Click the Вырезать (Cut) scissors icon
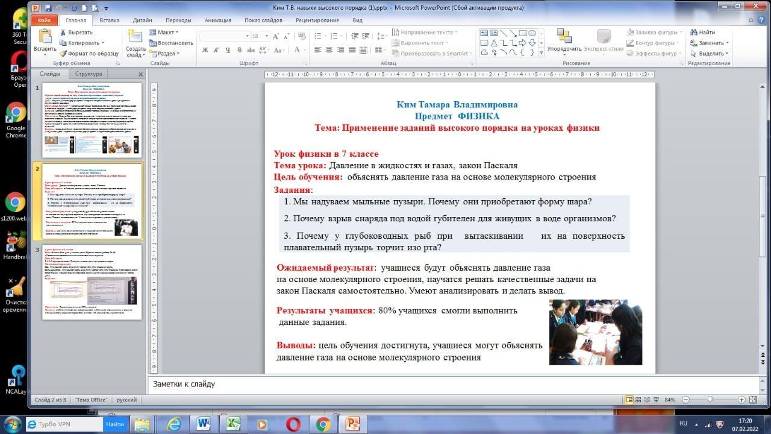 click(63, 33)
